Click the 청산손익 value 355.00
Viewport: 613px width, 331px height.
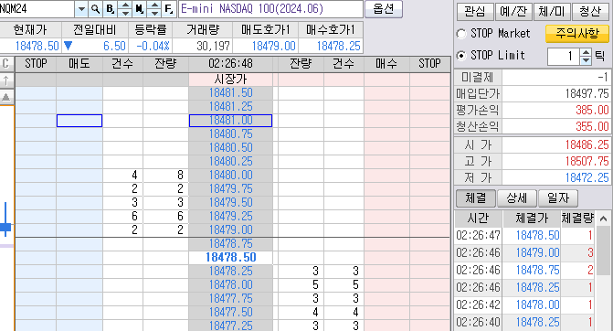click(x=556, y=127)
